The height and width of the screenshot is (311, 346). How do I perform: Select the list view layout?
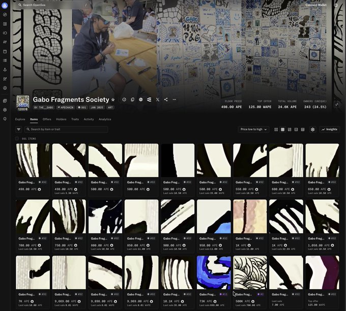(x=296, y=129)
